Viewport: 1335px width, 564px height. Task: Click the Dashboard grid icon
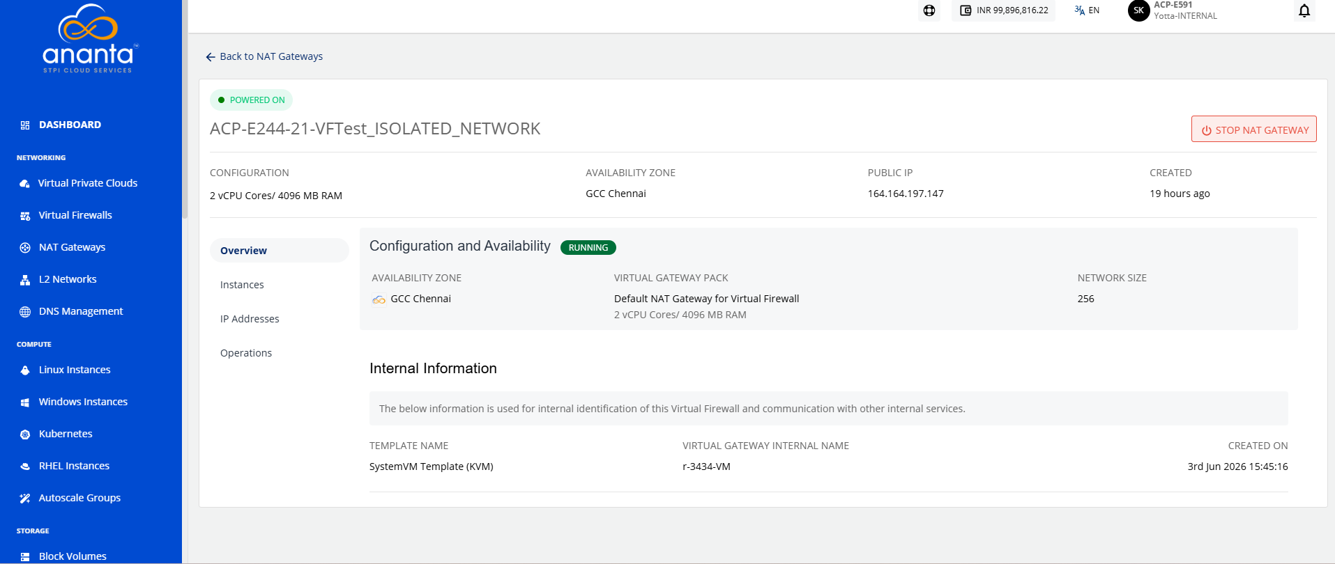[25, 125]
